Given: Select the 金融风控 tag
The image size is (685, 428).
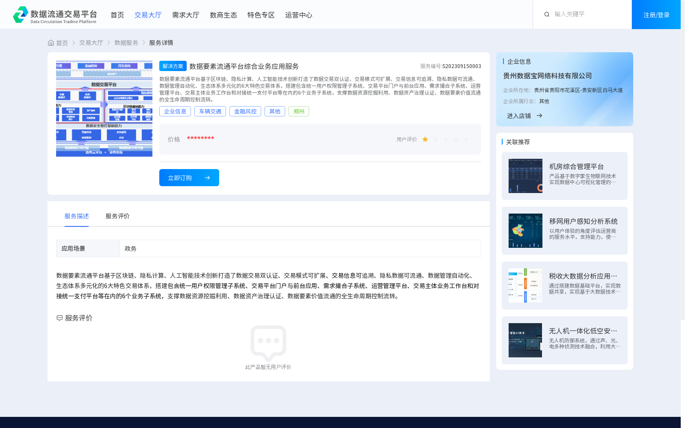Looking at the screenshot, I should tap(245, 111).
